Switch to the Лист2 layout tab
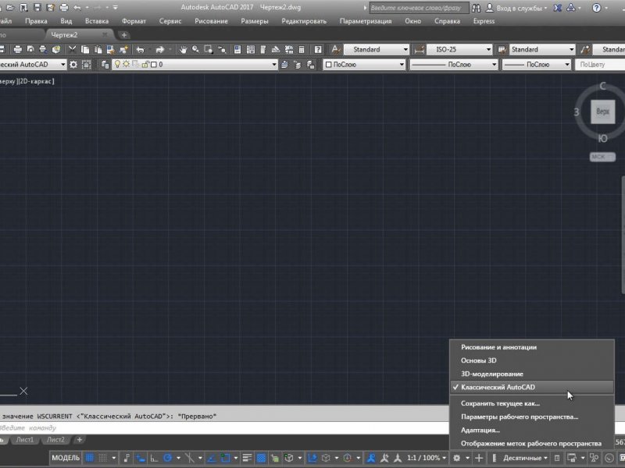 click(x=55, y=440)
